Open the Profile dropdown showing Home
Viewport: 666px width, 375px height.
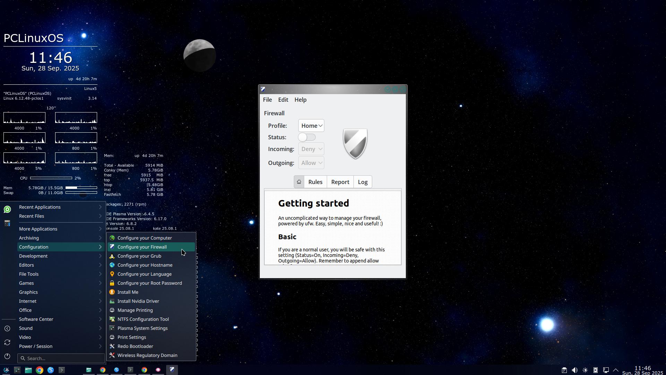point(311,126)
